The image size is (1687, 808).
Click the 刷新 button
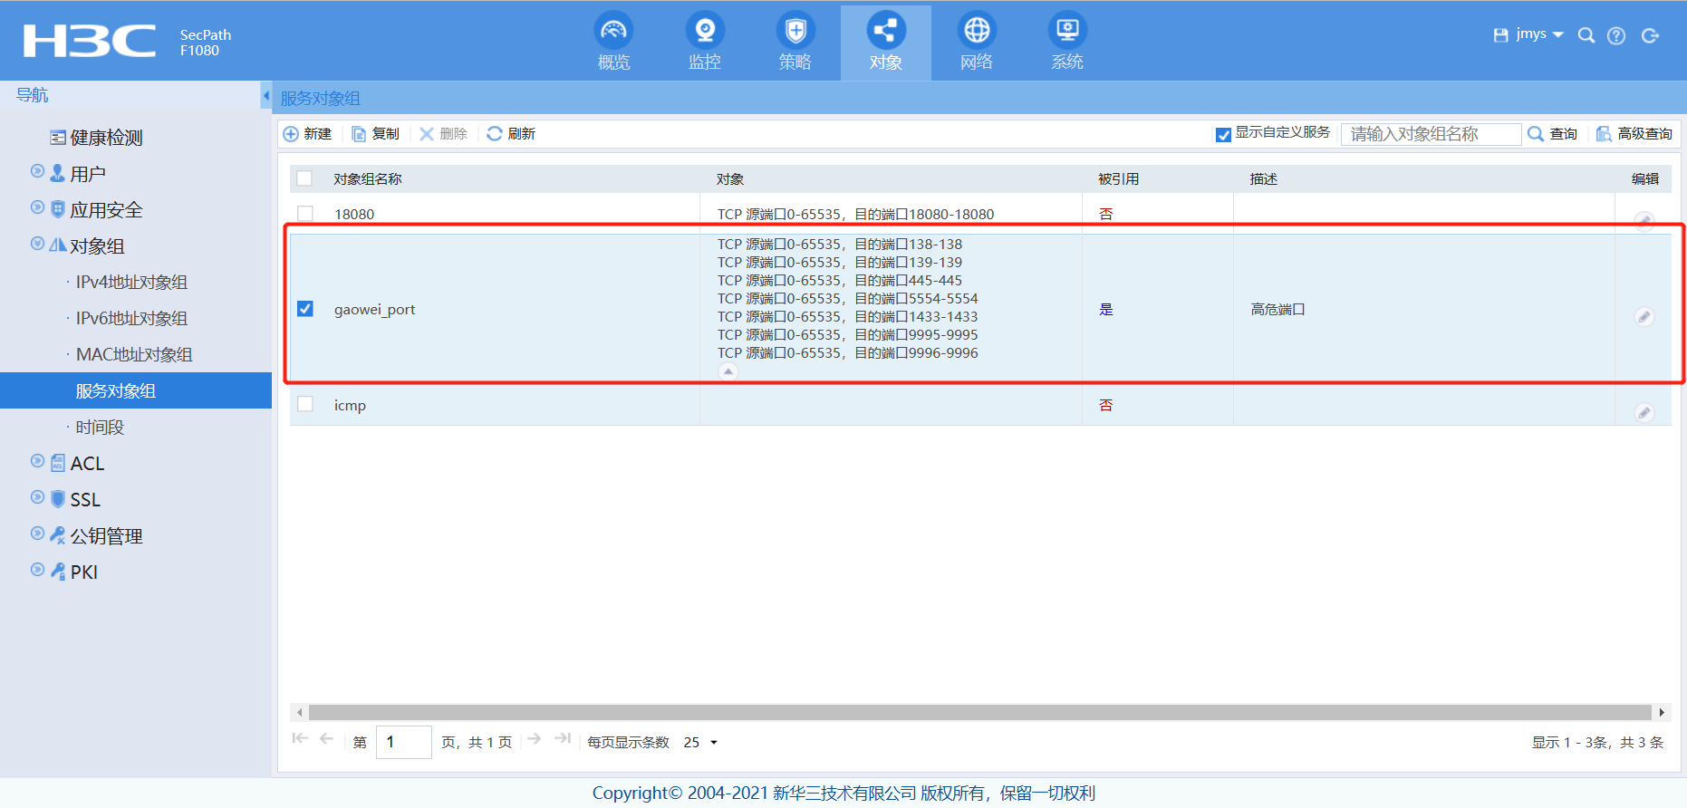[x=512, y=134]
